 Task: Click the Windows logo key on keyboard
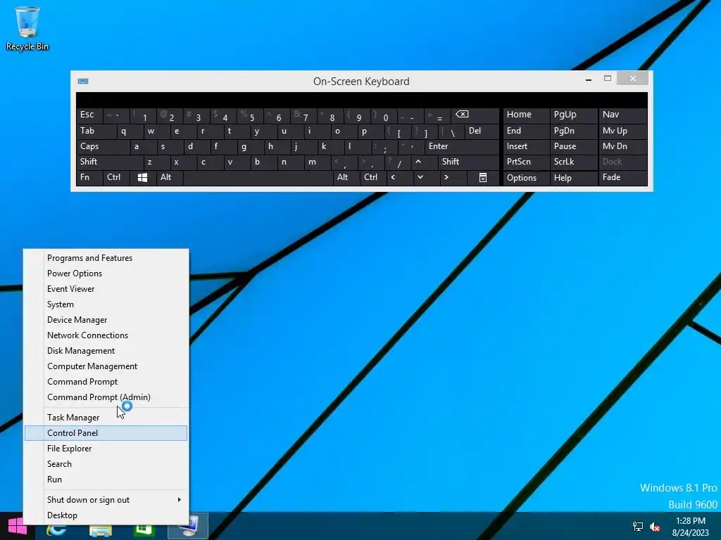tap(142, 178)
